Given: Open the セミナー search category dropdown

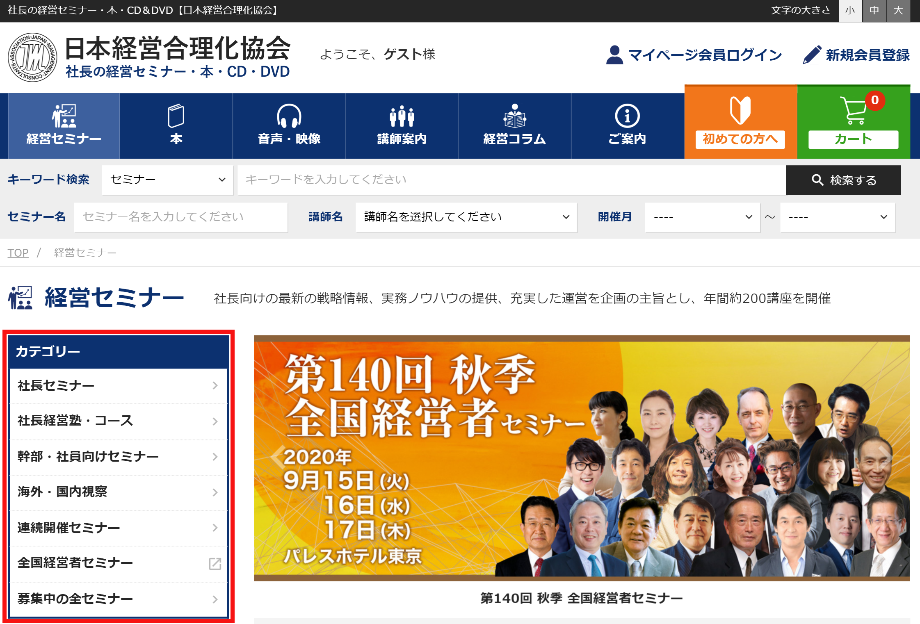Looking at the screenshot, I should (x=167, y=180).
